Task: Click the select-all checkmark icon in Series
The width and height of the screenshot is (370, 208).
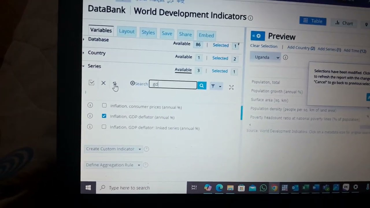Action: point(92,83)
